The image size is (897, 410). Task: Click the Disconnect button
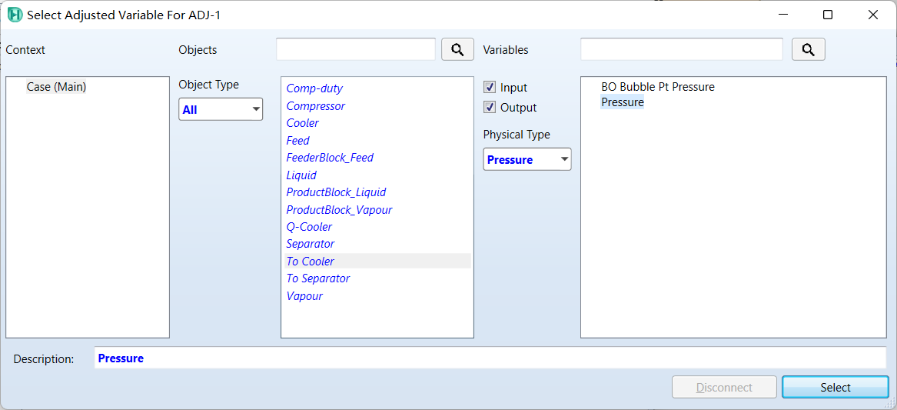point(723,387)
